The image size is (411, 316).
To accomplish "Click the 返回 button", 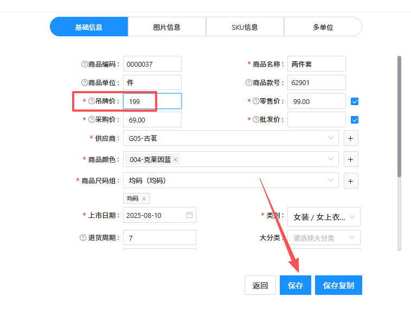I will click(x=260, y=285).
